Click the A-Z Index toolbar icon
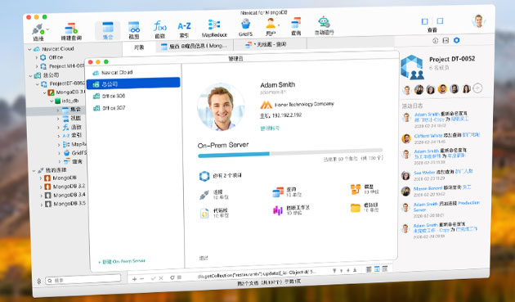This screenshot has height=302, width=515. (184, 29)
